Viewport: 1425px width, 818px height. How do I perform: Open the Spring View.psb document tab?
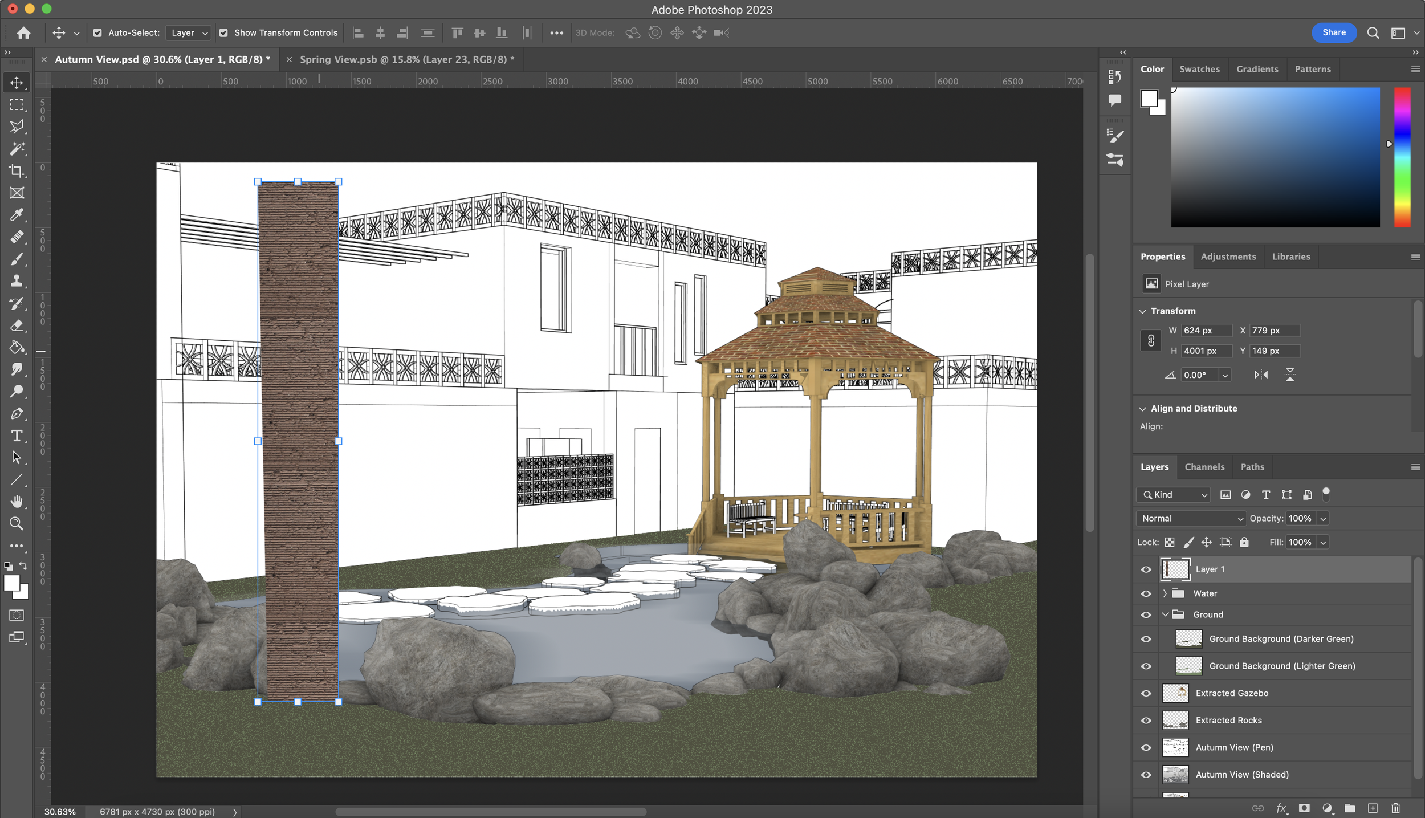[406, 59]
